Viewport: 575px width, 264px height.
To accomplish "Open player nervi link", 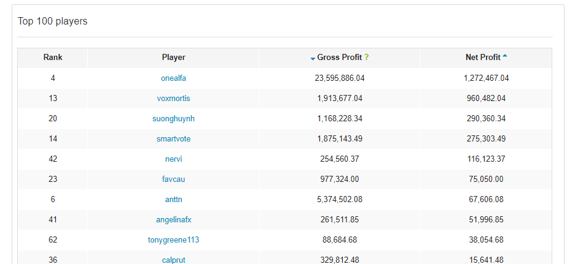I will click(x=173, y=159).
